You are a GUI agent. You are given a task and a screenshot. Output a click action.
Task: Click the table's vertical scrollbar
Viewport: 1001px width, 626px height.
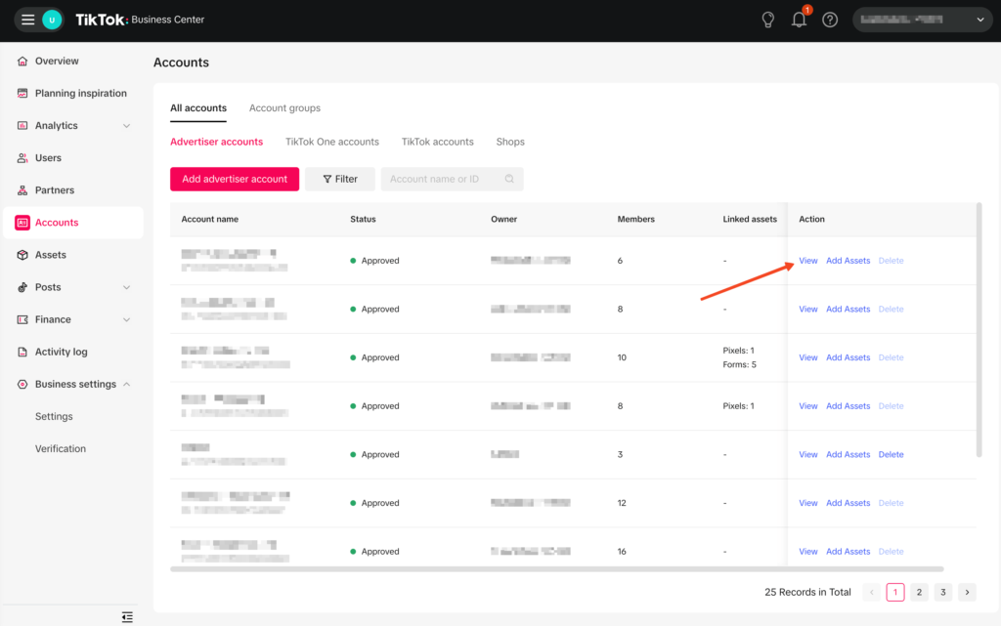(x=979, y=329)
